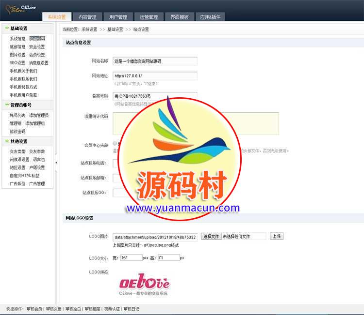
Task: Open 手机版关于我们 sidebar link
Action: click(x=23, y=71)
